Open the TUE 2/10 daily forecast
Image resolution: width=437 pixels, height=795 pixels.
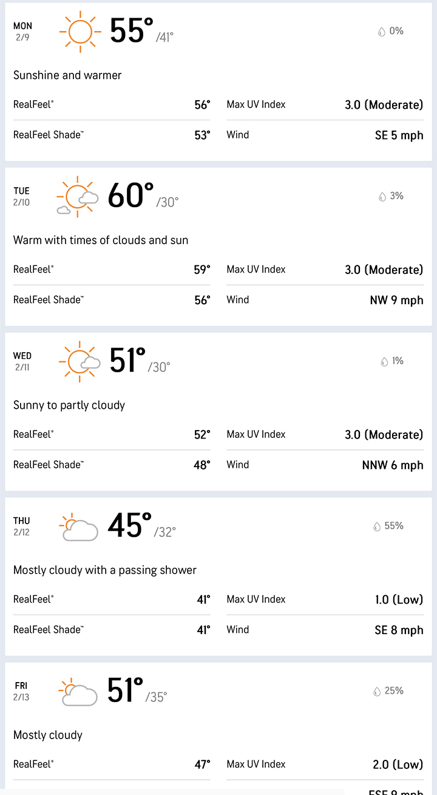point(22,196)
